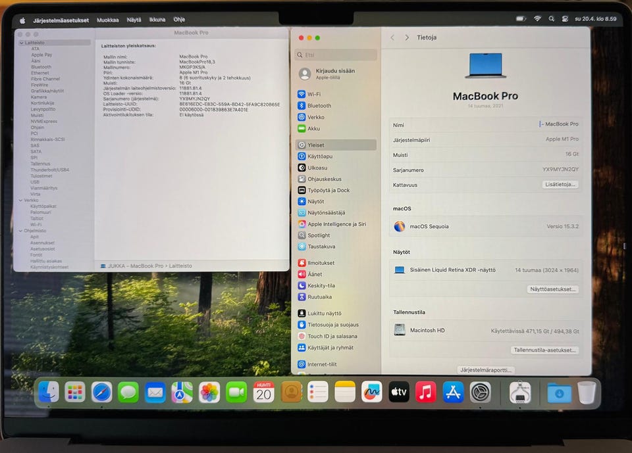Screen dimensions: 632x453
Task: Open Työpöytä ja Dock settings
Action: tap(336, 190)
